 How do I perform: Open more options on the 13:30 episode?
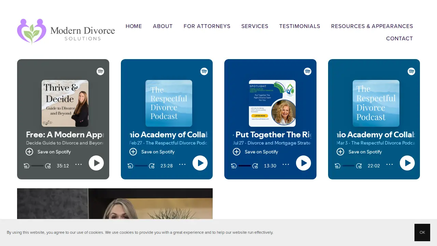[x=286, y=164]
